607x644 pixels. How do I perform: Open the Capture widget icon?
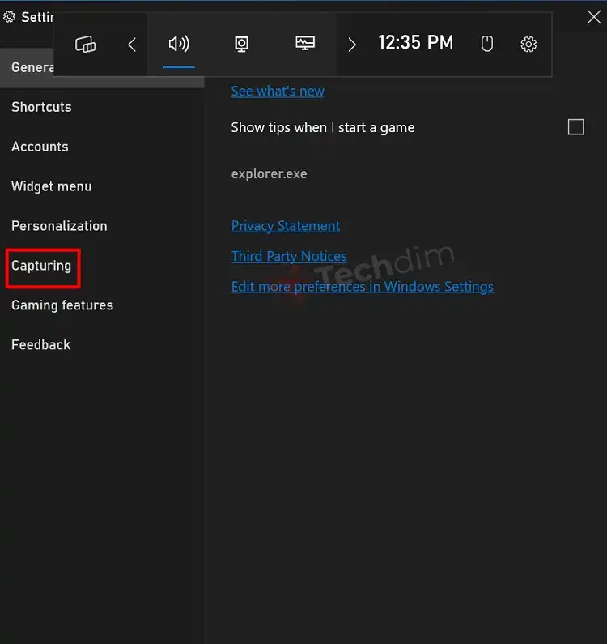tap(241, 45)
